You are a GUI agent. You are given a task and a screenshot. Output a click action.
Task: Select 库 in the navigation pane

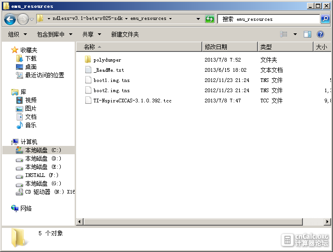point(23,92)
